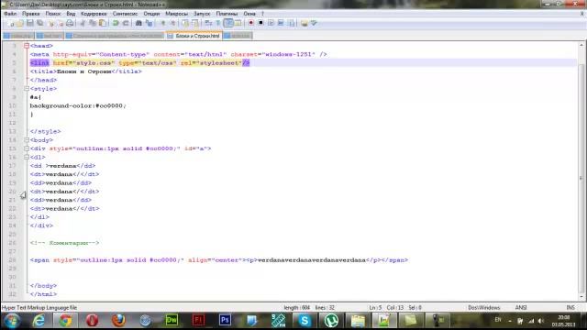587x330 pixels.
Task: Open the Опции menu
Action: pyautogui.click(x=151, y=14)
